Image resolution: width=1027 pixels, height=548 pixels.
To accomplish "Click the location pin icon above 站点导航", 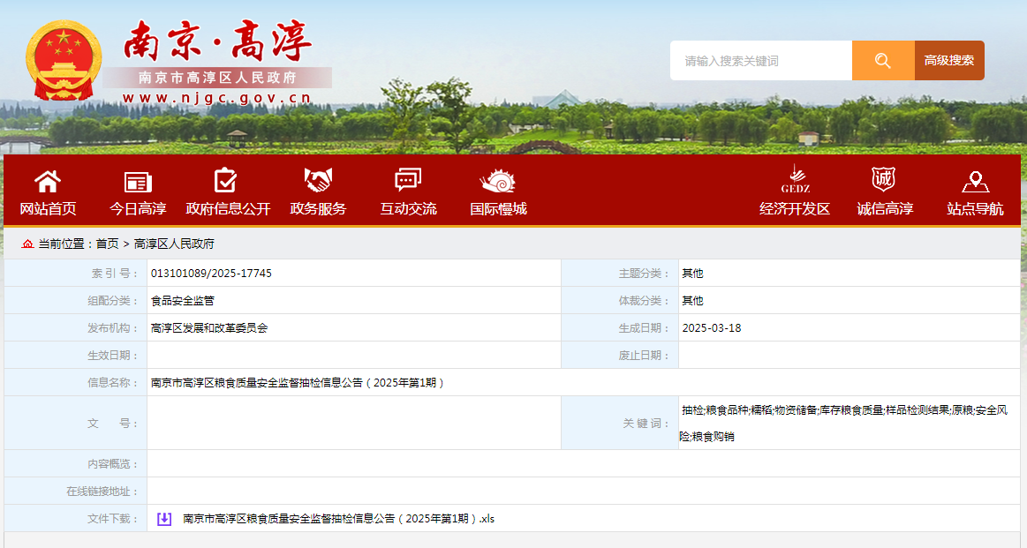I will pyautogui.click(x=975, y=182).
